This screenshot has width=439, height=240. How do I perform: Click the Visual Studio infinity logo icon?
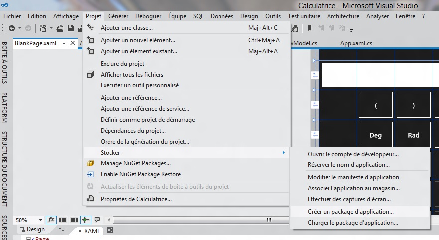click(5, 5)
